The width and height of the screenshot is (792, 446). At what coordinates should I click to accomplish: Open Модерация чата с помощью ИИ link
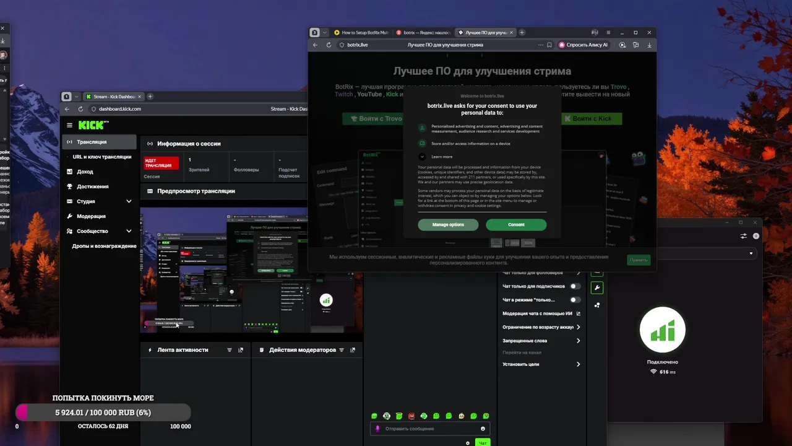pyautogui.click(x=541, y=313)
